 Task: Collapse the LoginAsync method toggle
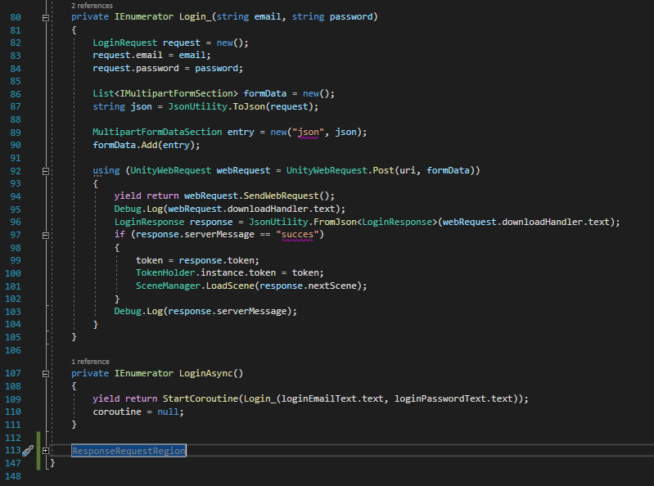point(45,373)
